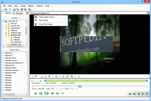Choose Close This Screen menu entry

pyautogui.click(x=51, y=24)
